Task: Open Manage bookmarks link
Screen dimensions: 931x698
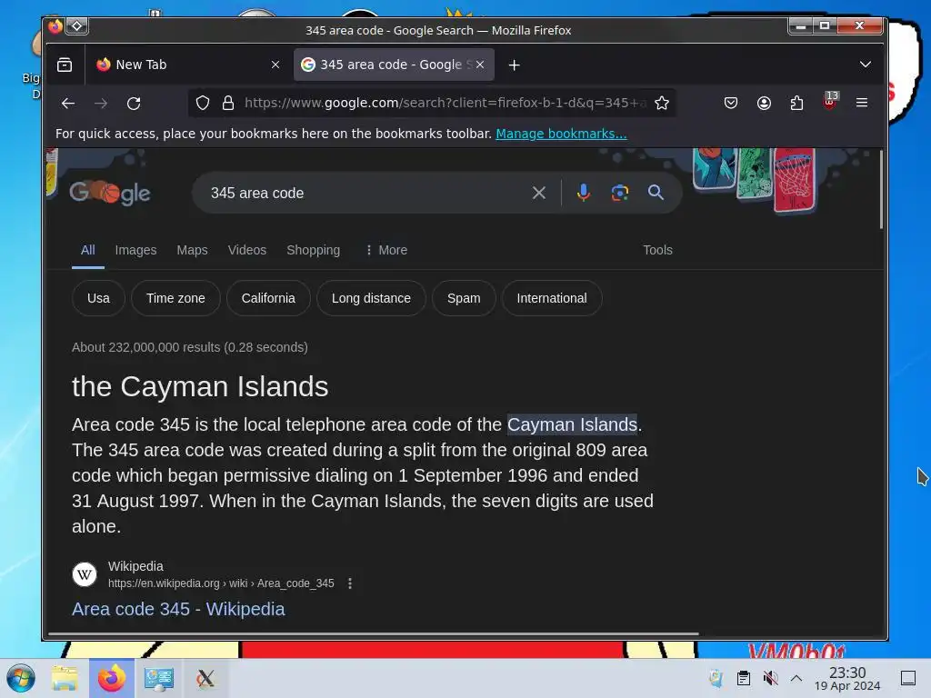Action: (561, 134)
